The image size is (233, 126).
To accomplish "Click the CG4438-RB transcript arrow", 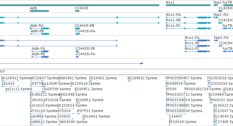I will (x=77, y=28).
